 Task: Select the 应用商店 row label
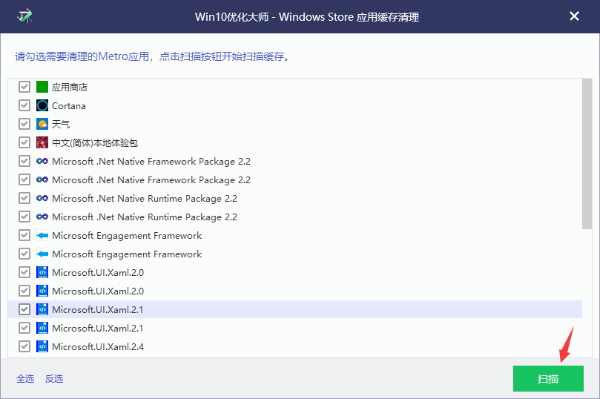70,88
